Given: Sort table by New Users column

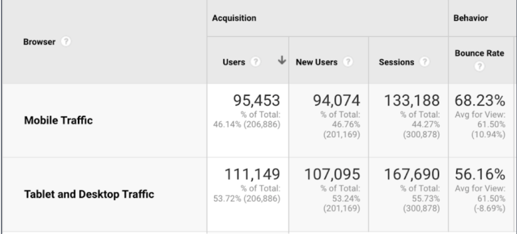Looking at the screenshot, I should coord(317,62).
